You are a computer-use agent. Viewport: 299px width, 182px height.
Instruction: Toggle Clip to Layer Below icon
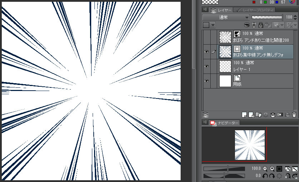pos(247,25)
